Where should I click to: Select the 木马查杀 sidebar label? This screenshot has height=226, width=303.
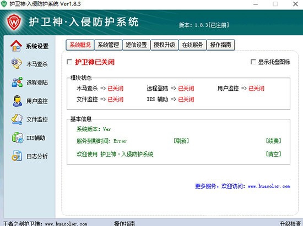pos(37,64)
